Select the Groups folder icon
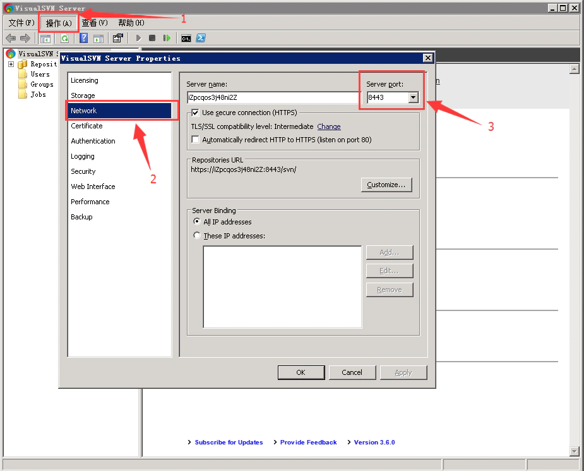 tap(23, 84)
